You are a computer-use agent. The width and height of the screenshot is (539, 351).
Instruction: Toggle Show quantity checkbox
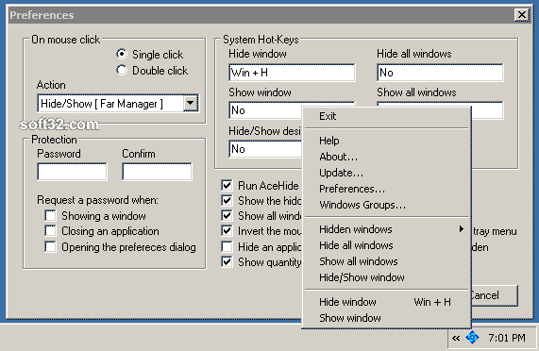(x=227, y=261)
